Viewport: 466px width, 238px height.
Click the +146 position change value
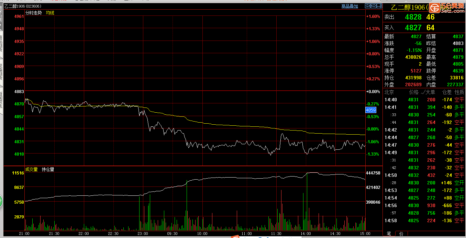[x=446, y=183]
